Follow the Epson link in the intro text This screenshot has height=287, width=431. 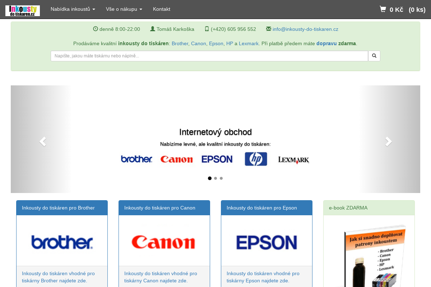(x=216, y=43)
